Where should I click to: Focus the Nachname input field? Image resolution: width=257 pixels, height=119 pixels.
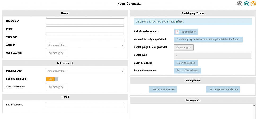[85, 21]
